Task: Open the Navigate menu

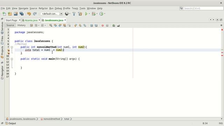Action: pos(23,8)
